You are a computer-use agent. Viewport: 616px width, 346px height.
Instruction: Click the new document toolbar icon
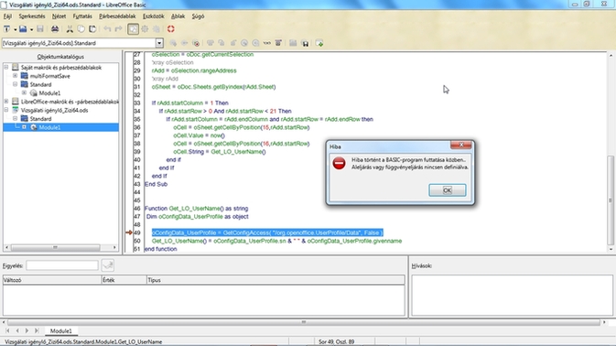pyautogui.click(x=6, y=29)
